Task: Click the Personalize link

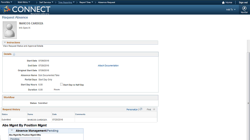Action: click(132, 110)
